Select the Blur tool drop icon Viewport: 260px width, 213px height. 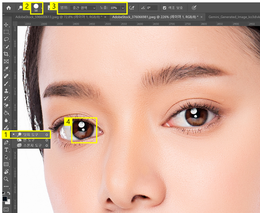click(6, 120)
